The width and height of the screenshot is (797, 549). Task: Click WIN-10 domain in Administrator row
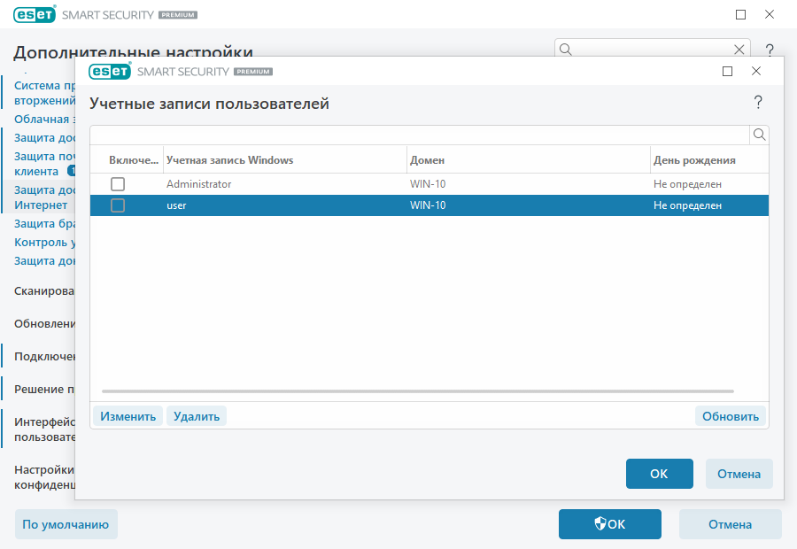pyautogui.click(x=428, y=184)
